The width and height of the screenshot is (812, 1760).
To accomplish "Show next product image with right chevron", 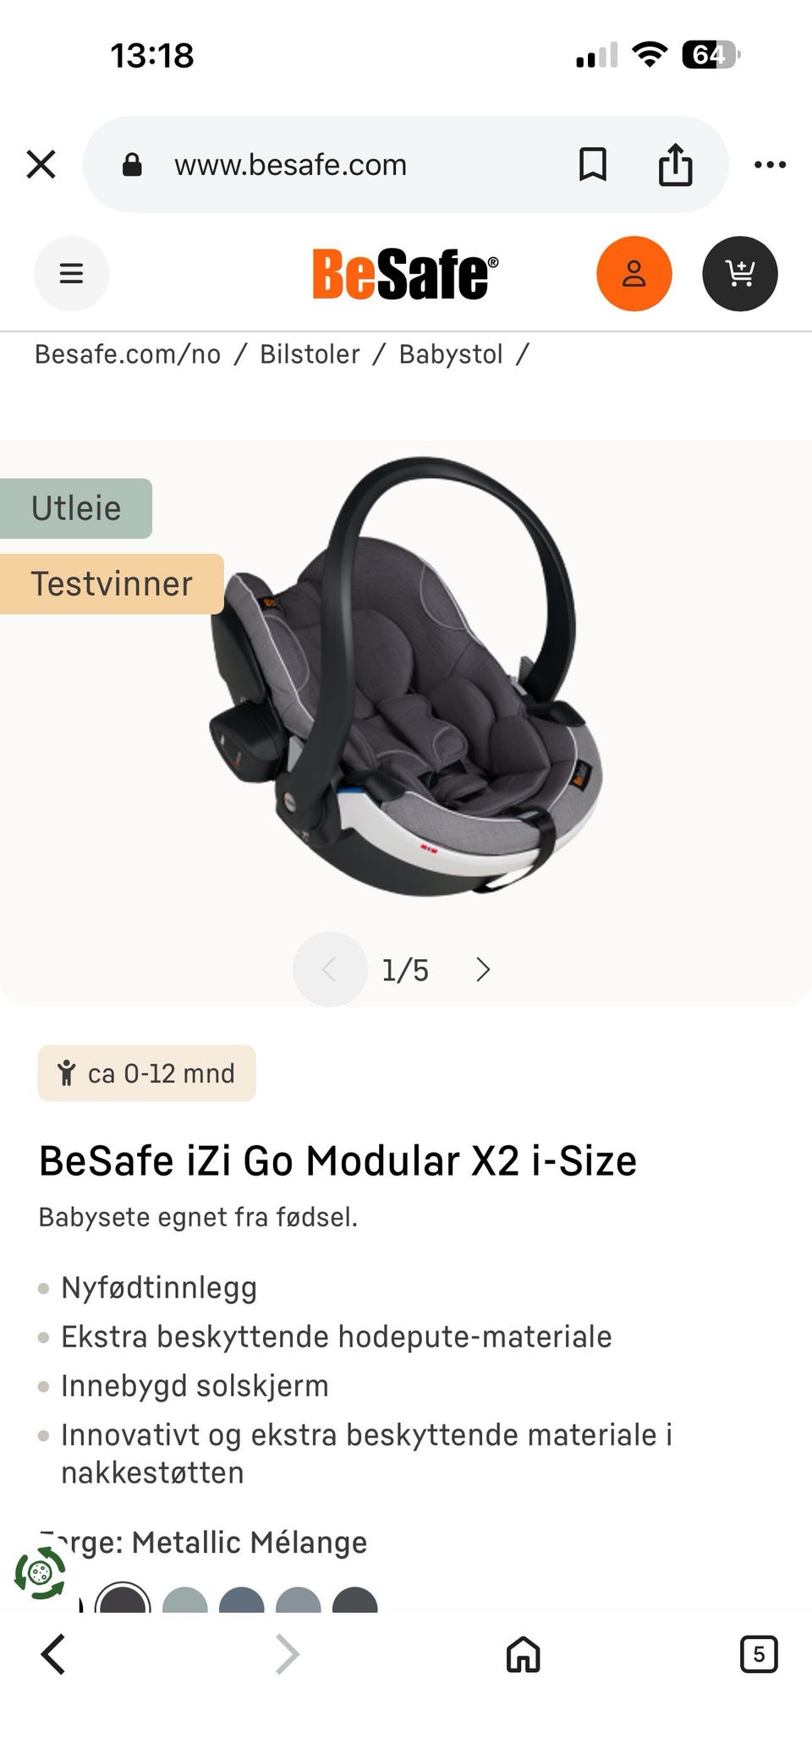I will [x=483, y=969].
